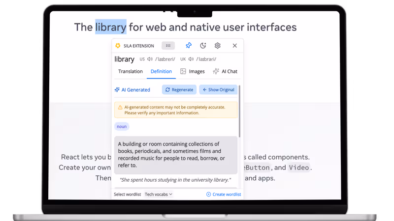Click the Select wordlist label

[128, 194]
